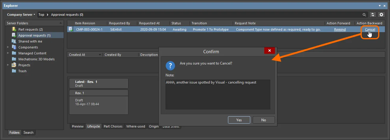390x140 pixels.
Task: Click the Rev. 1 lifecycle header
Action: pos(99,93)
